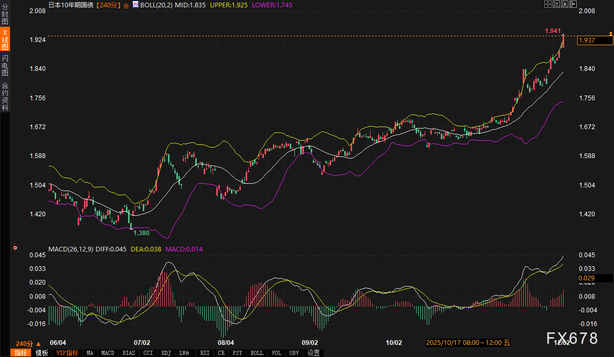Click the chart playback arrow icon
This screenshot has width=614, height=357.
pyautogui.click(x=565, y=4)
